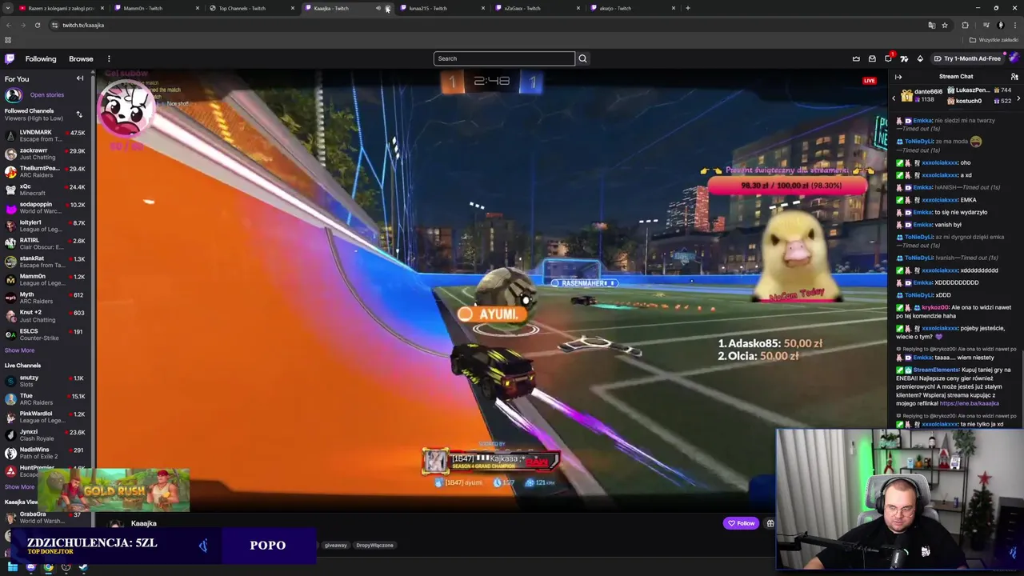Sort followed channels by viewers
This screenshot has height=576, width=1024.
tap(78, 114)
